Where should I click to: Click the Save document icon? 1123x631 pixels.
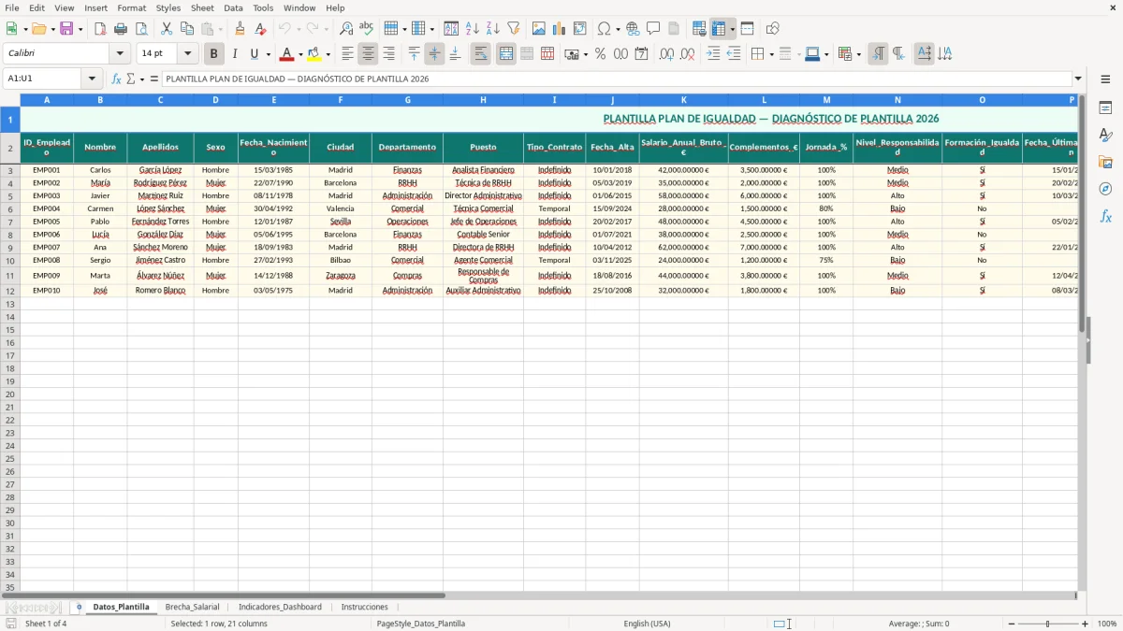coord(66,29)
